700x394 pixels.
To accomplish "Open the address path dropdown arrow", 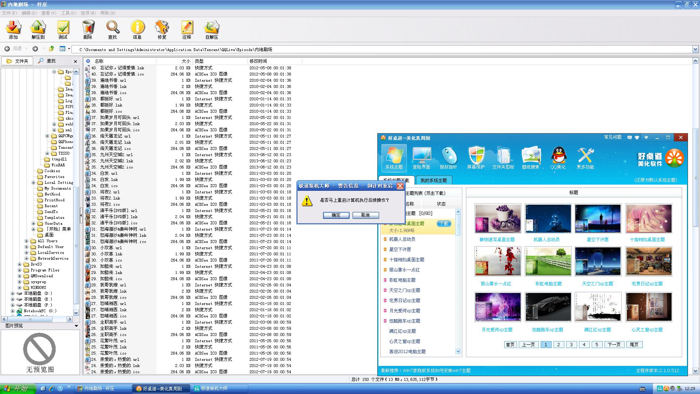I will click(695, 49).
